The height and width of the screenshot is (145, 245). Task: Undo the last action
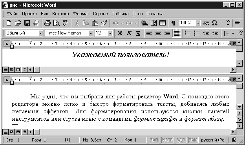coord(115,23)
